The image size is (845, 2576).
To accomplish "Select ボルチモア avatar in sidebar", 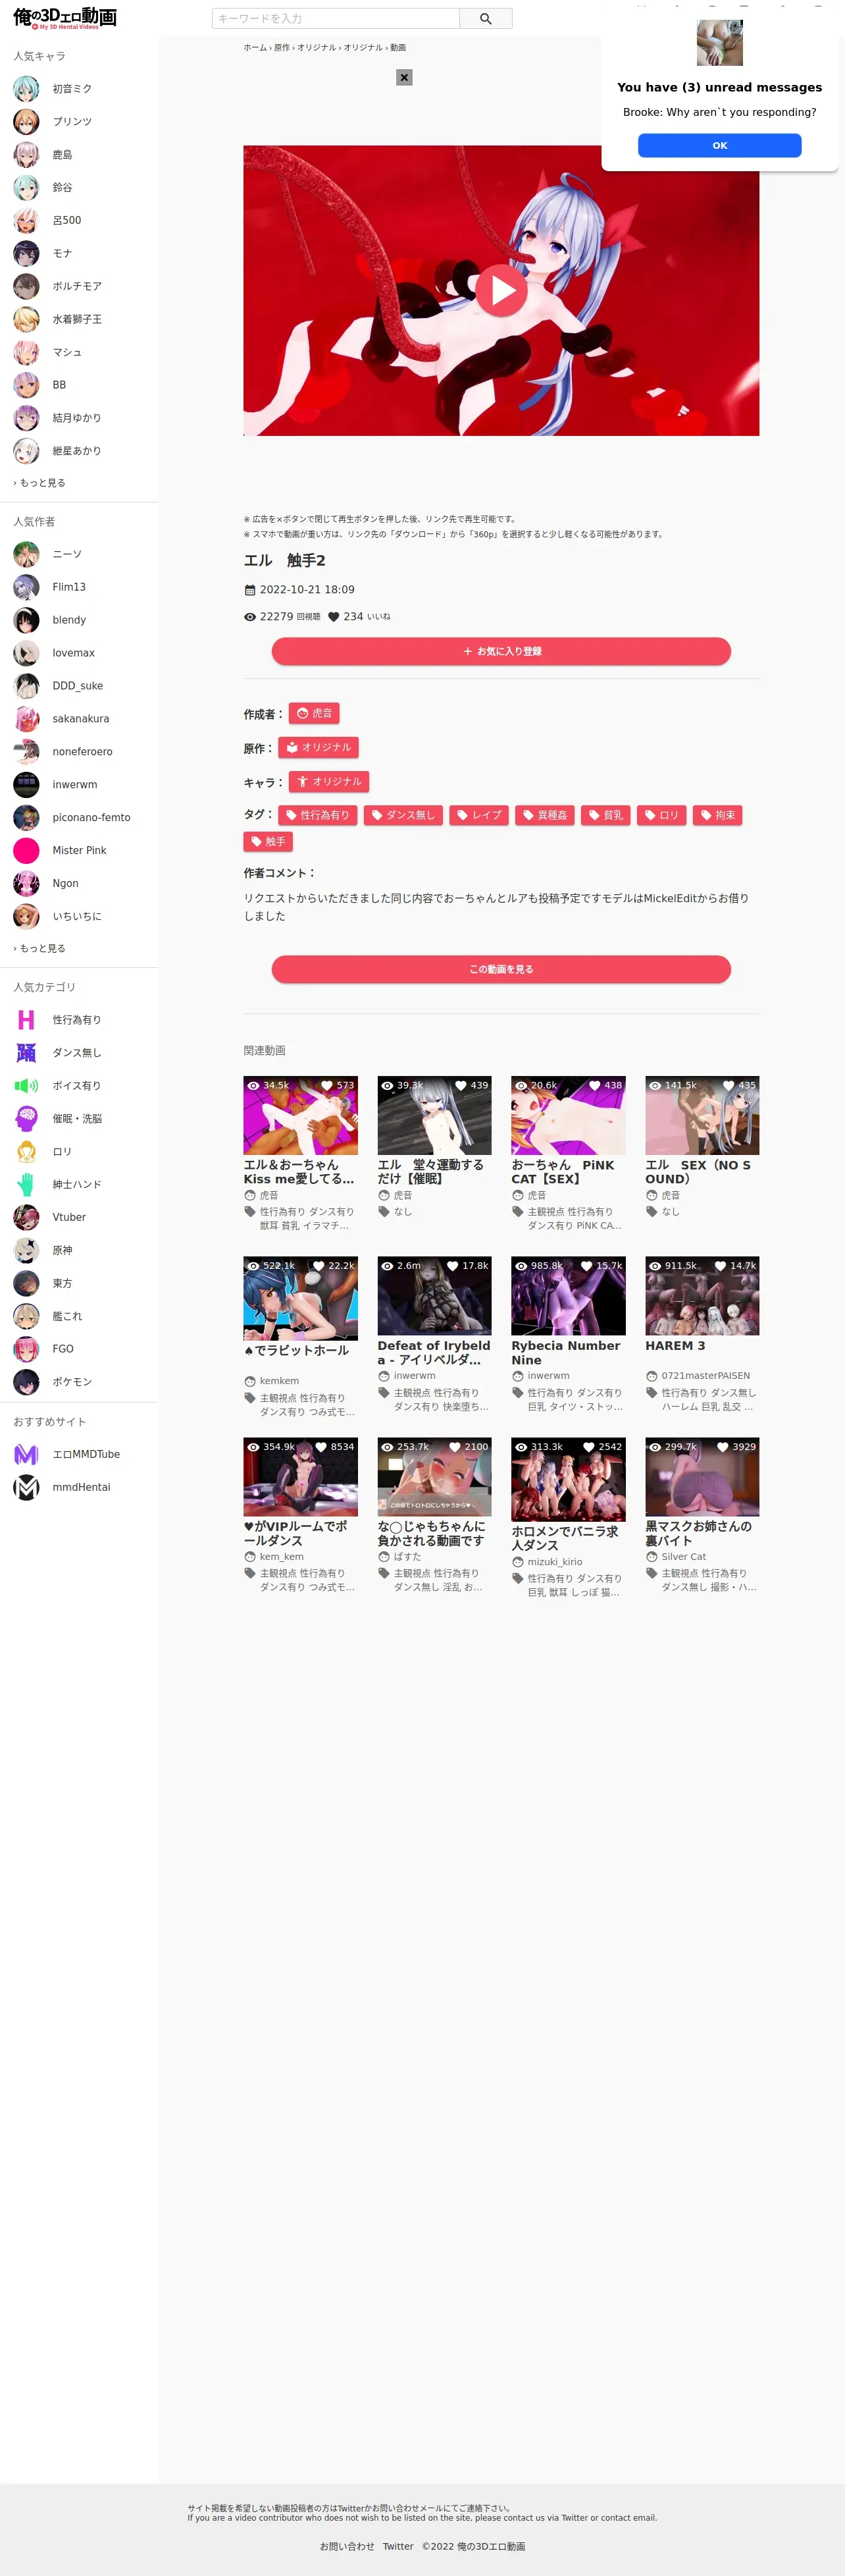I will pyautogui.click(x=26, y=287).
